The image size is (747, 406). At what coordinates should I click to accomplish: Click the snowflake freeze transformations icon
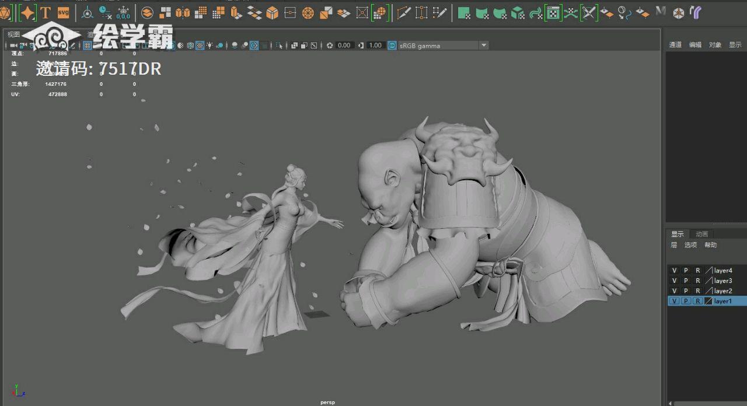click(123, 12)
